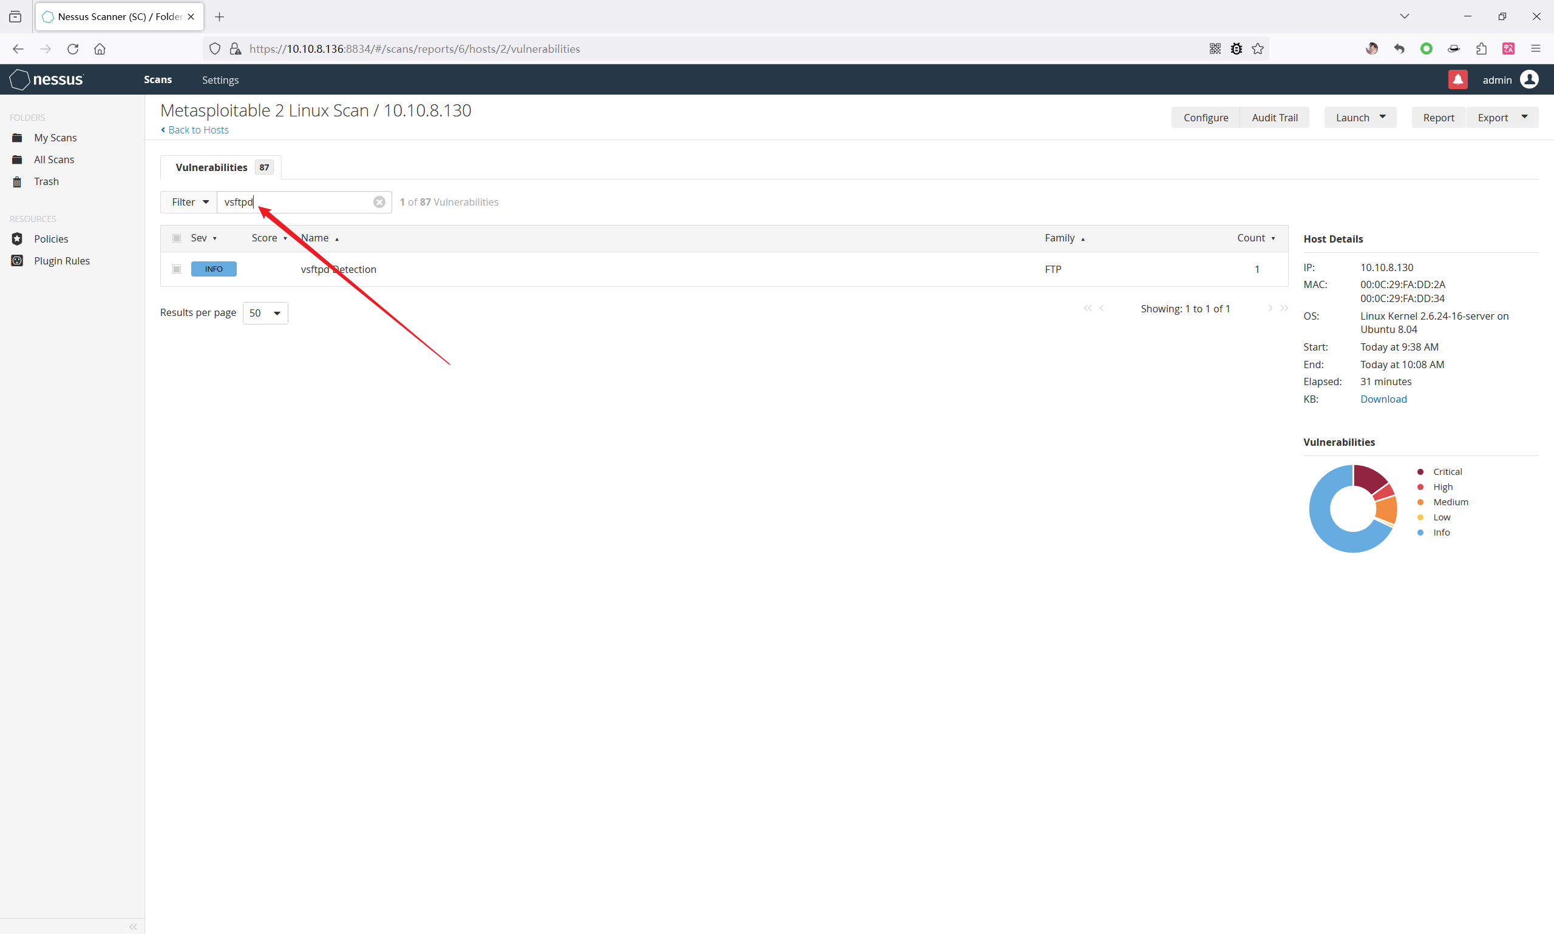Open the green circle extension
Screen dimensions: 1554x934
pos(1426,49)
